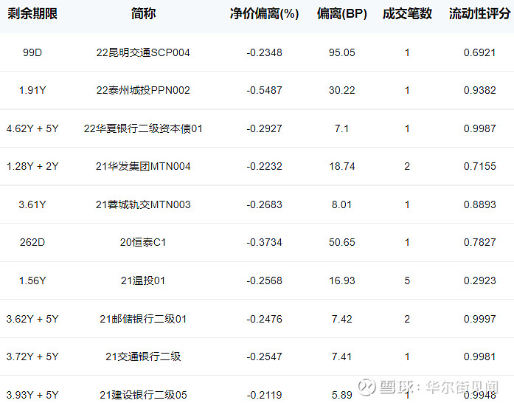Select bond 20恒泰C1

(143, 242)
